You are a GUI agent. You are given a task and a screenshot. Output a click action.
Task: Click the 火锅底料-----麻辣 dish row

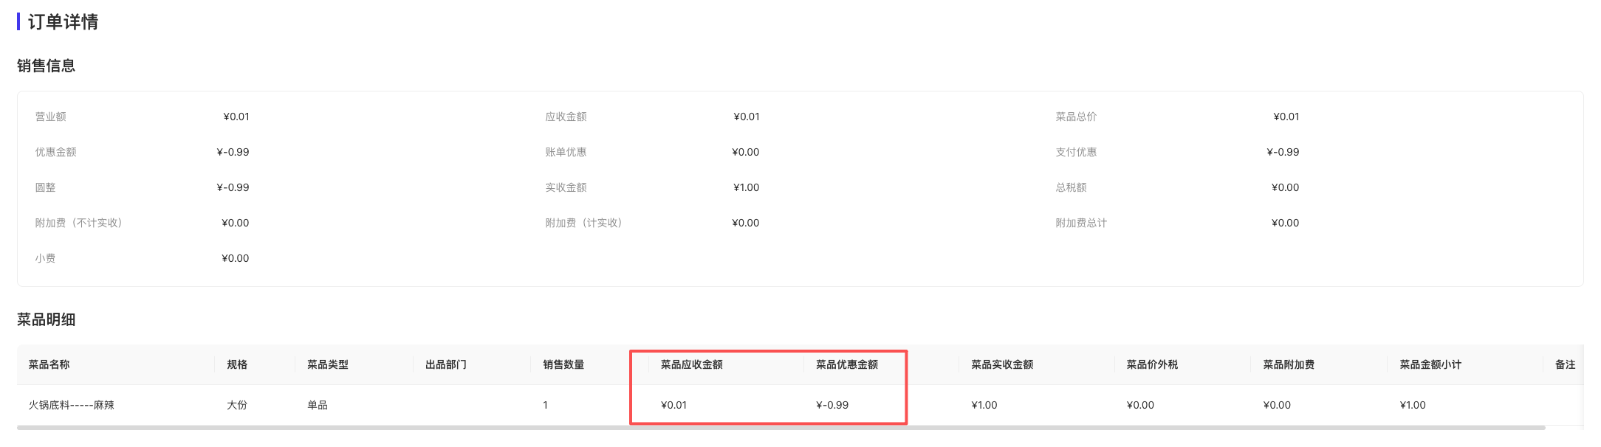(72, 405)
